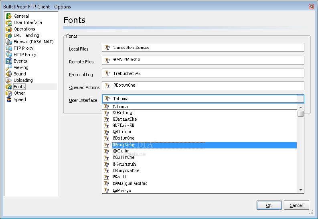Click the Sound speaker icon
Image resolution: width=318 pixels, height=219 pixels.
[x=9, y=74]
